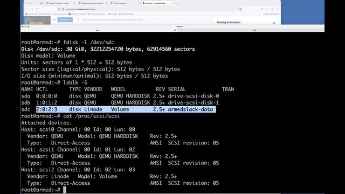This screenshot has height=194, width=345.
Task: Reload the page with the refresh icon
Action: (x=37, y=9)
